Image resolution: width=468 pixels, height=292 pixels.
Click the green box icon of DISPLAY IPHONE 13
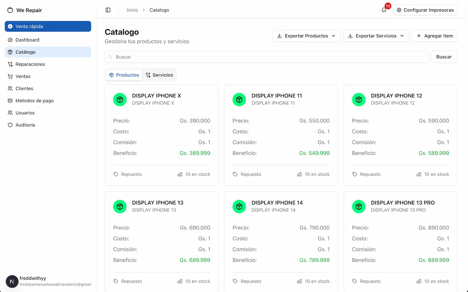tap(120, 207)
